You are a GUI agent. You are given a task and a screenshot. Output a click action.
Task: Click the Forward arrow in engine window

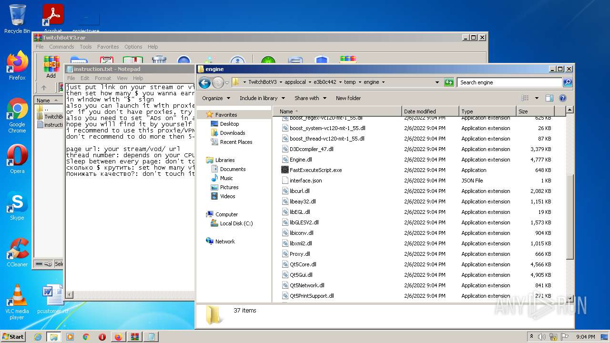click(x=218, y=82)
